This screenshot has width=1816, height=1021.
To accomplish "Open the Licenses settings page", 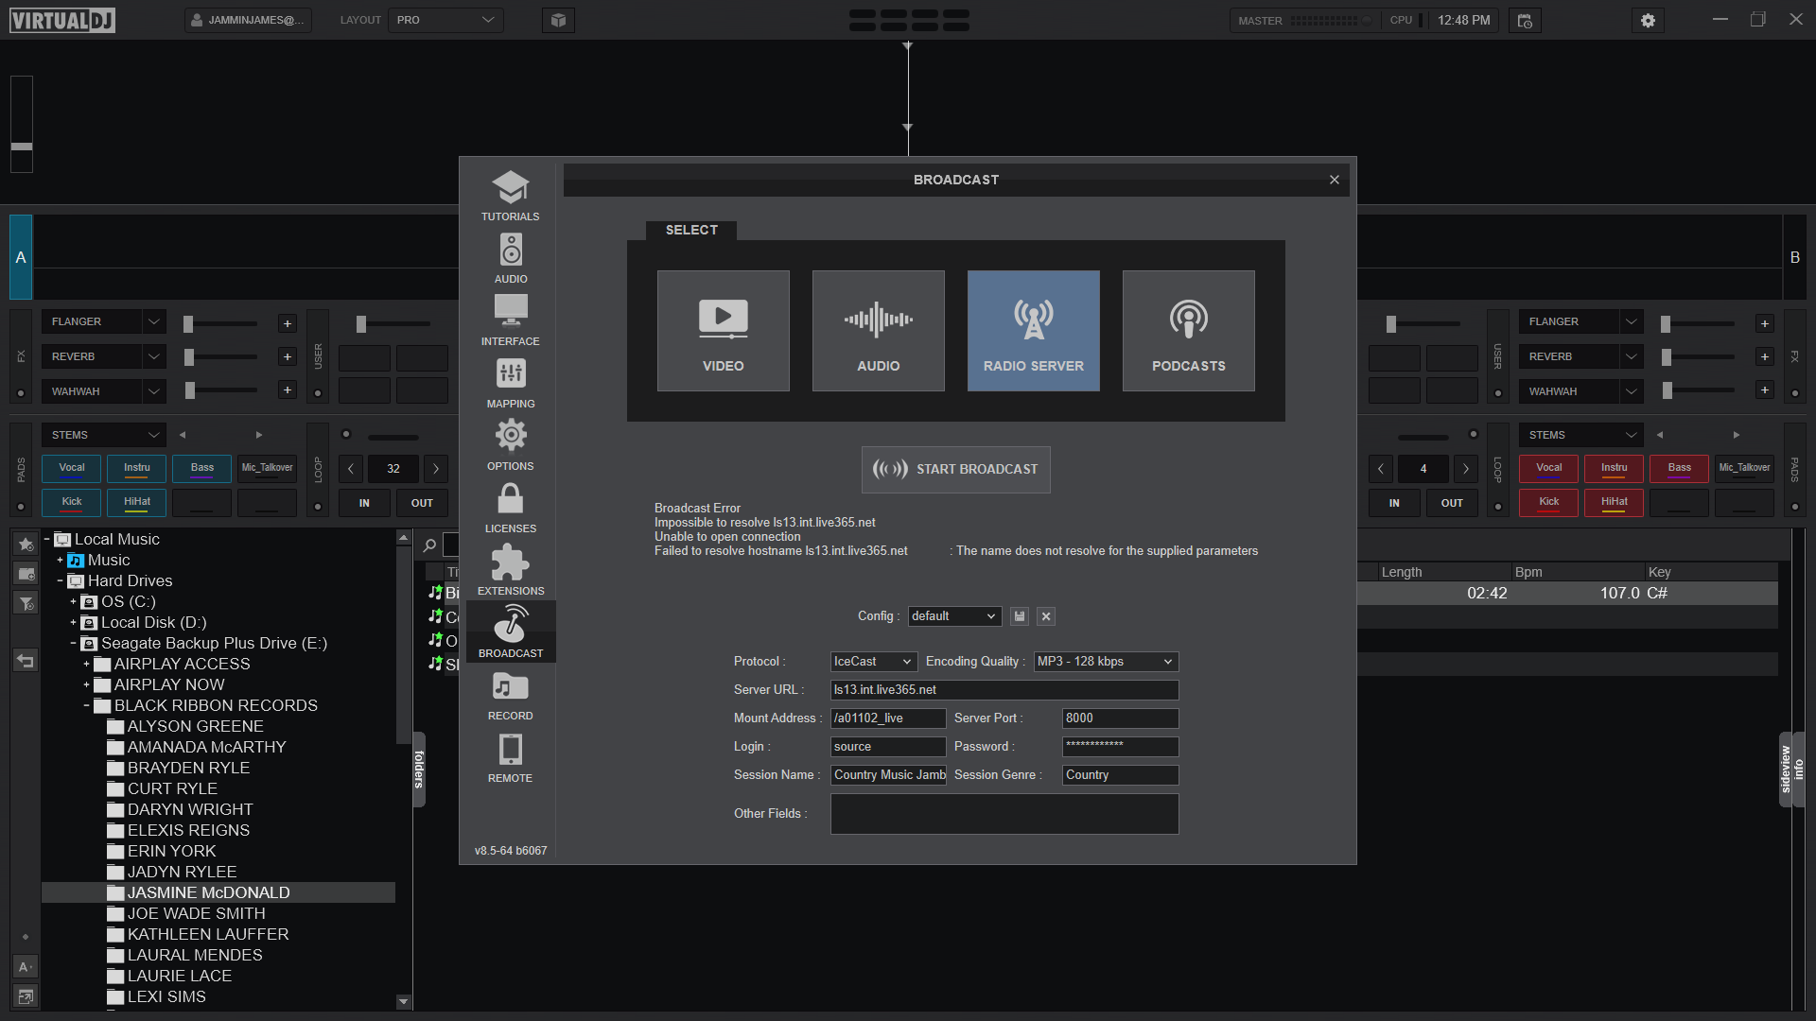I will (510, 508).
